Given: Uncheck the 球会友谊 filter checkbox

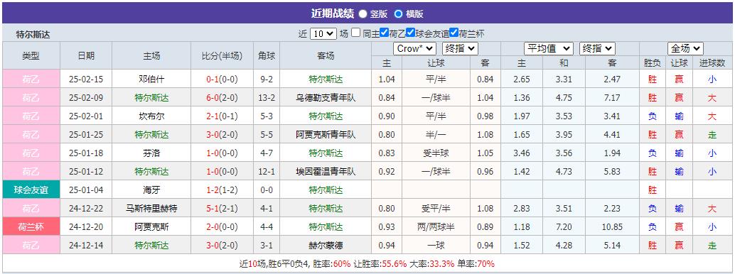Looking at the screenshot, I should point(411,33).
